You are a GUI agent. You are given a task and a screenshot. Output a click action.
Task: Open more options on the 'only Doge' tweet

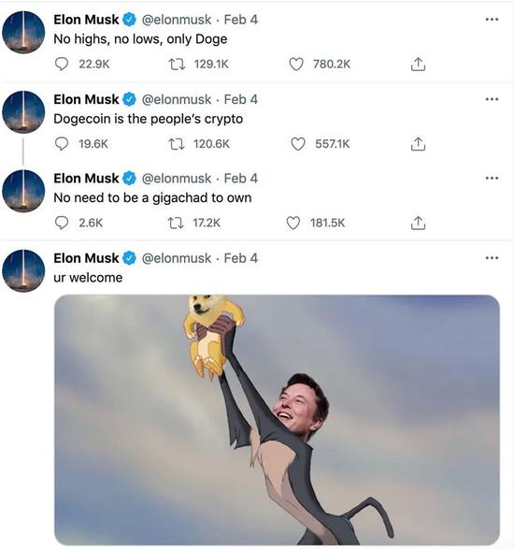click(x=492, y=20)
